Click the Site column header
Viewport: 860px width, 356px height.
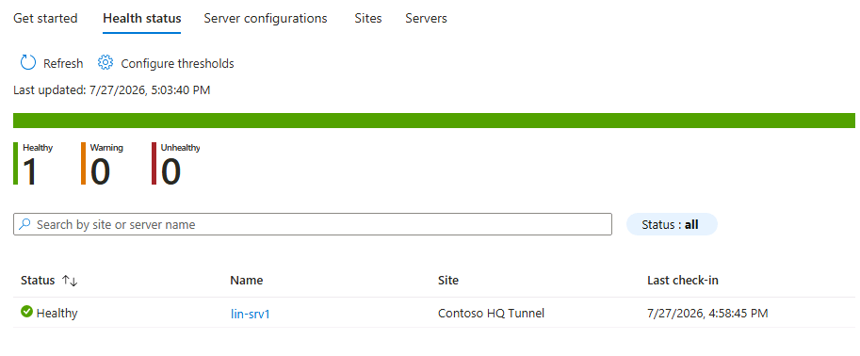click(x=448, y=281)
